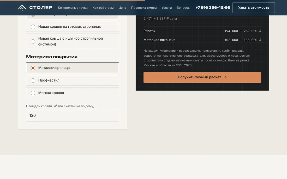
Task: Select Металлочерепица as roofing material
Action: point(73,68)
